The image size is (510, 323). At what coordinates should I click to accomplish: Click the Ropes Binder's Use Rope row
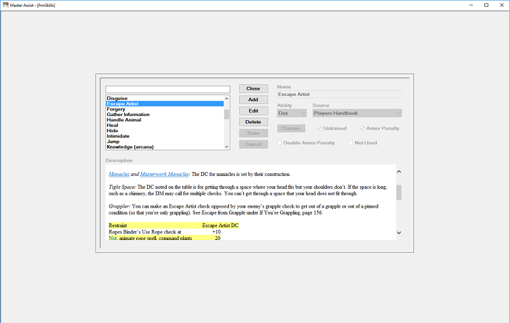coord(165,232)
